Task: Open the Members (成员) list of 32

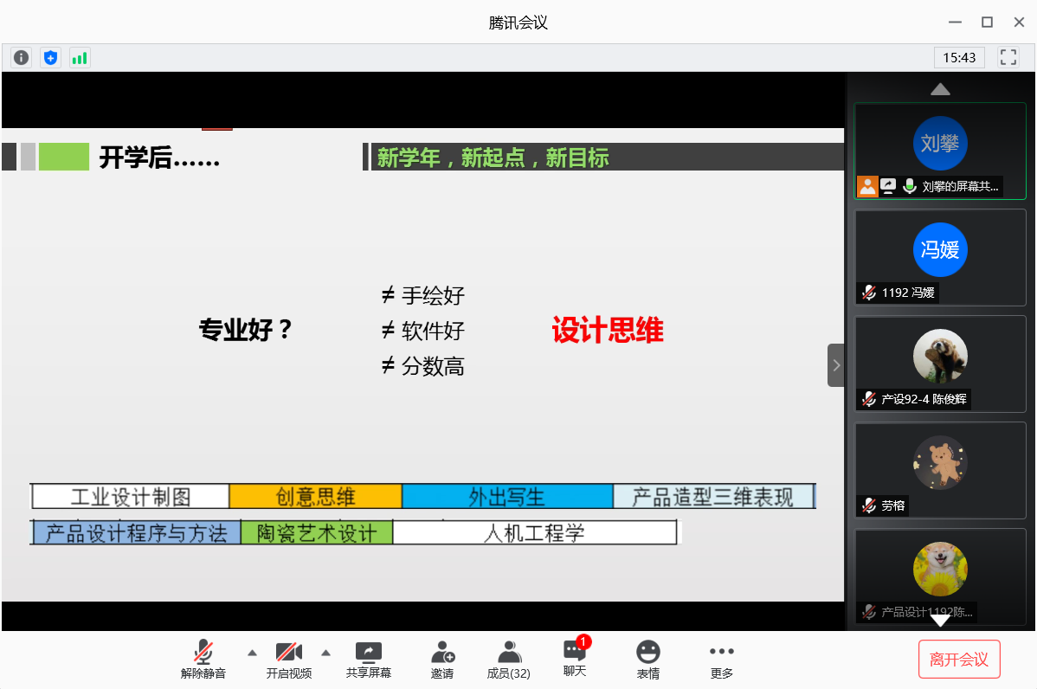Action: pos(509,660)
